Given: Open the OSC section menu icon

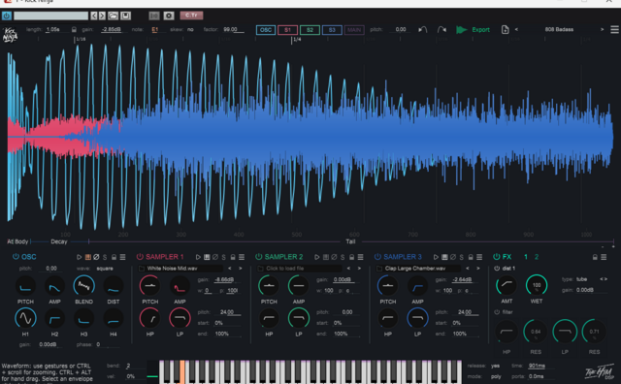Looking at the screenshot, I should [x=123, y=257].
